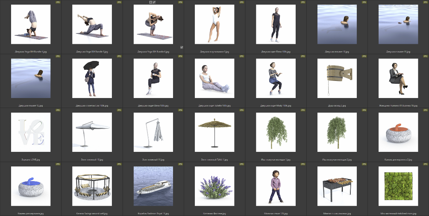The height and width of the screenshot is (216, 429).
Task: Click the square icon above Yoga Bundle 6 thumbnail
Action: (151, 2)
